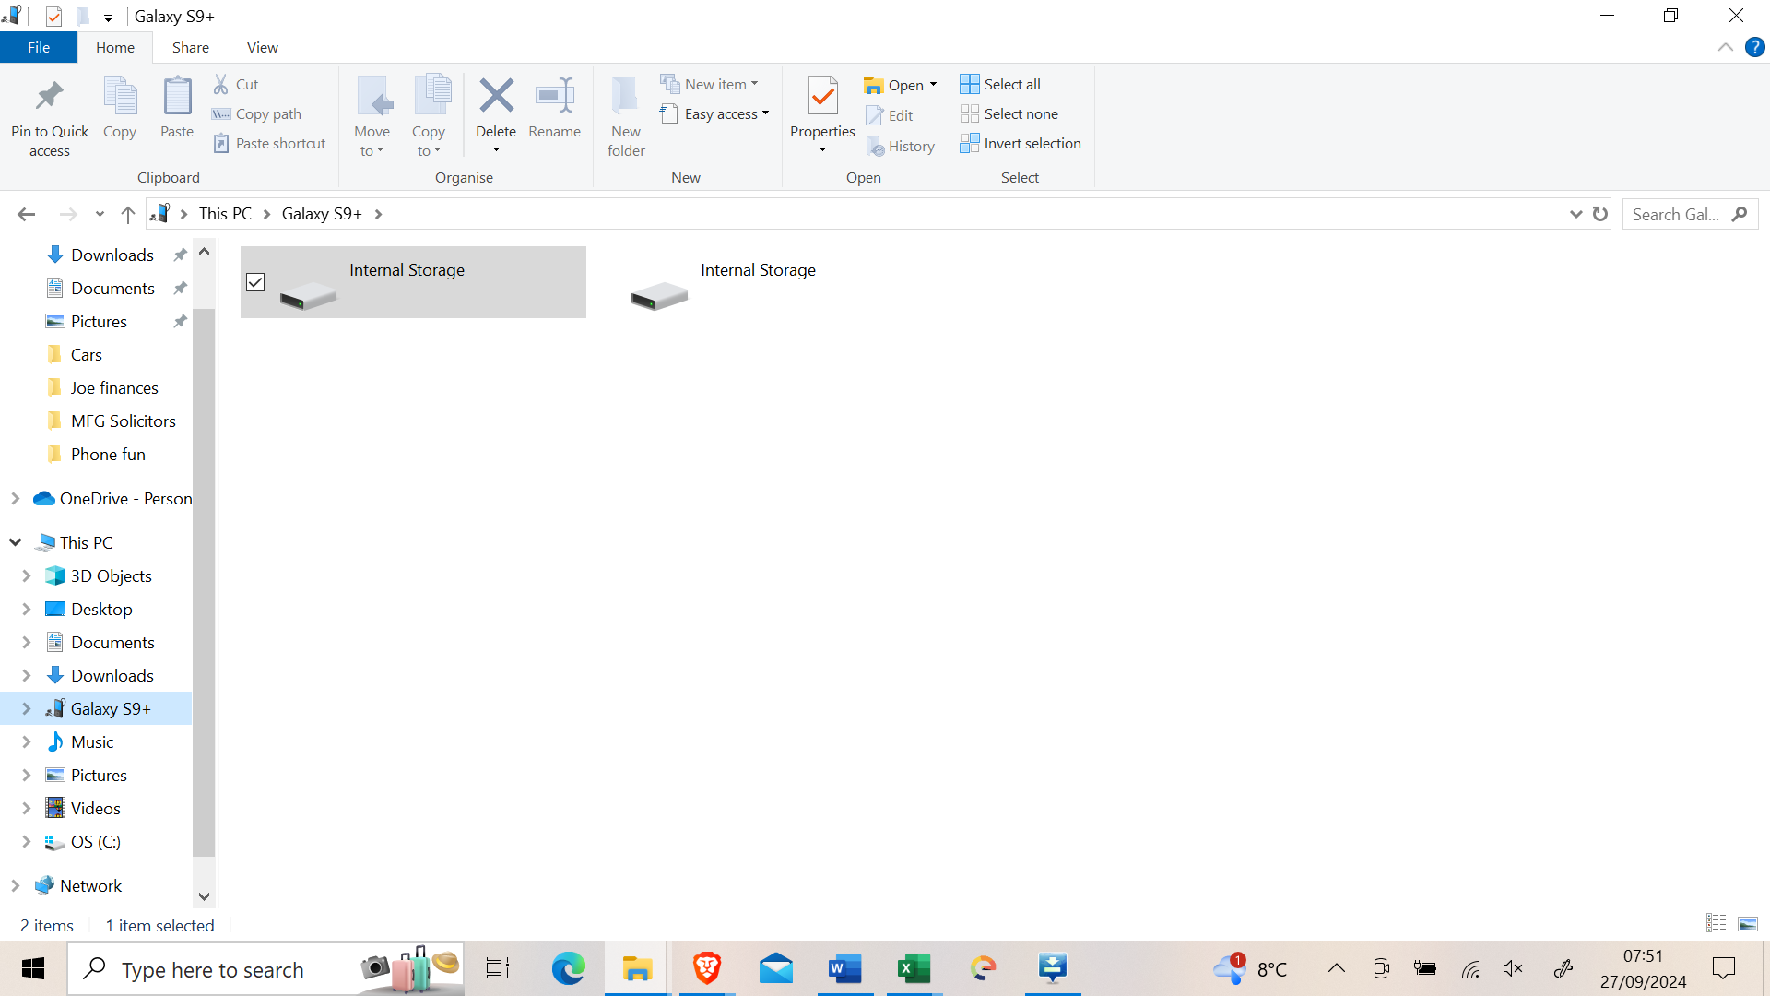Click Select all in ribbon
This screenshot has width=1770, height=996.
tap(1001, 84)
